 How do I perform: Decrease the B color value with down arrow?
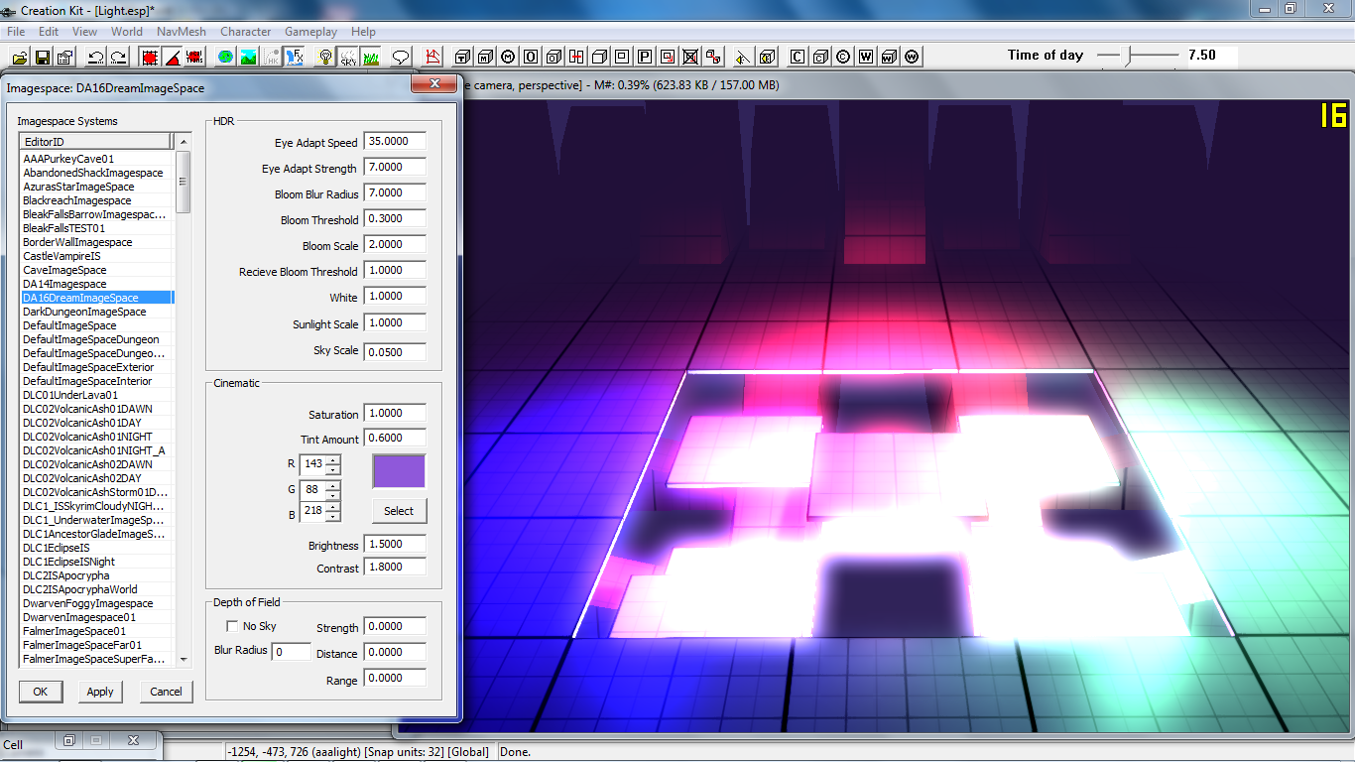tap(332, 517)
